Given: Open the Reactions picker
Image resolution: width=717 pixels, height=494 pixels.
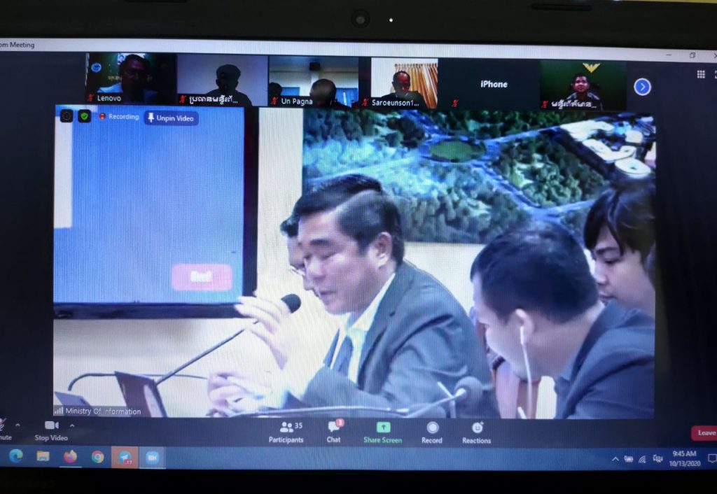Looking at the screenshot, I should [477, 428].
